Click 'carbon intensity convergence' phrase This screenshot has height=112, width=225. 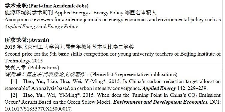(109, 88)
